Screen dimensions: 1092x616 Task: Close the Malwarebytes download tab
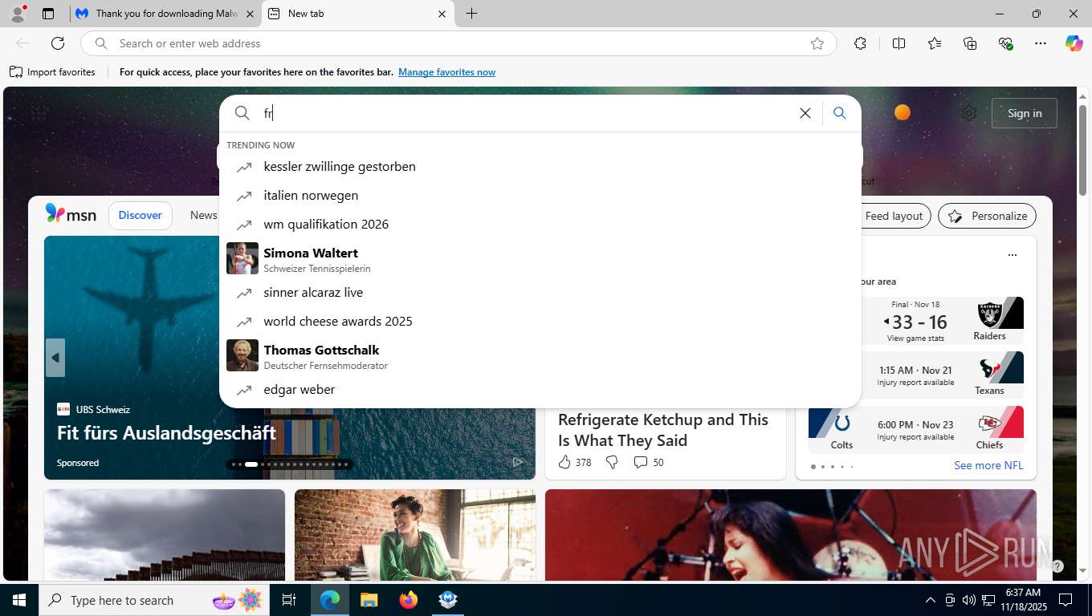[x=250, y=14]
